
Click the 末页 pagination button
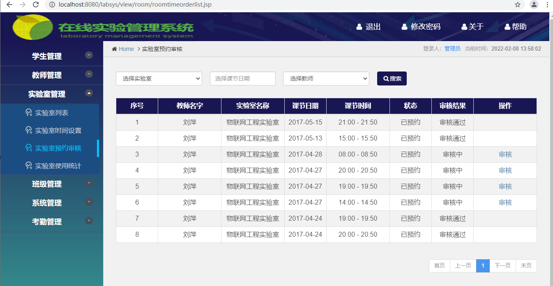click(526, 266)
